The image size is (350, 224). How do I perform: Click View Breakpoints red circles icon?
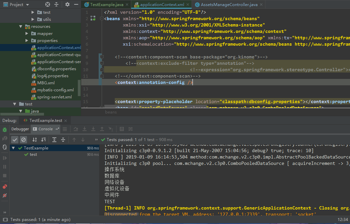click(x=5, y=187)
